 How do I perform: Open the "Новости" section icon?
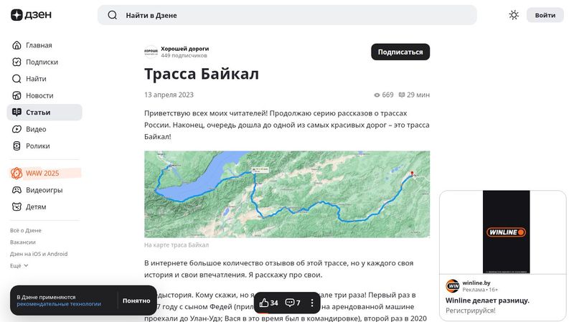[x=17, y=95]
